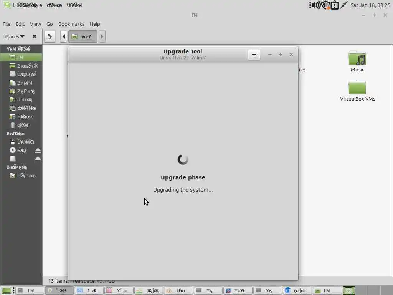Maximize the Upgrade Tool window

[281, 55]
